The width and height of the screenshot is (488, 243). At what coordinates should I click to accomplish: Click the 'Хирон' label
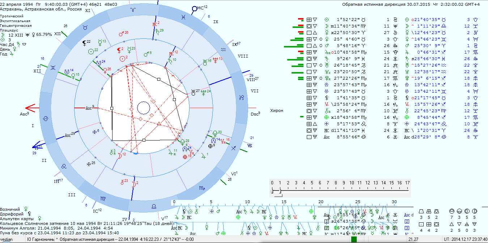click(277, 110)
